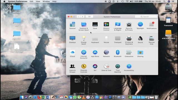
Task: Open Mission Control preferences
Action: [106, 26]
